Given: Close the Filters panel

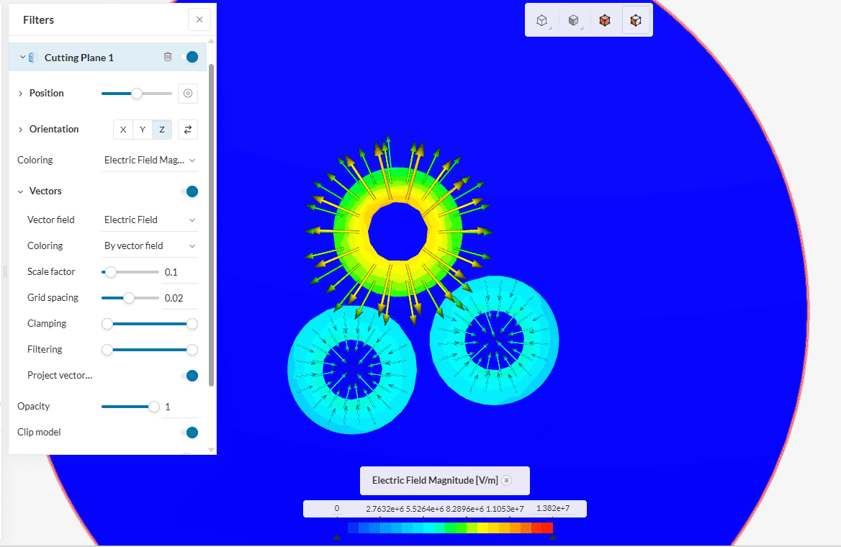Looking at the screenshot, I should pos(199,20).
